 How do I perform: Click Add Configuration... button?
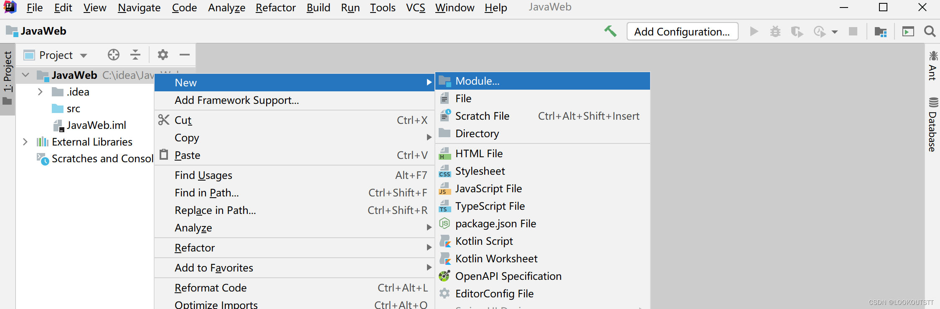coord(682,32)
